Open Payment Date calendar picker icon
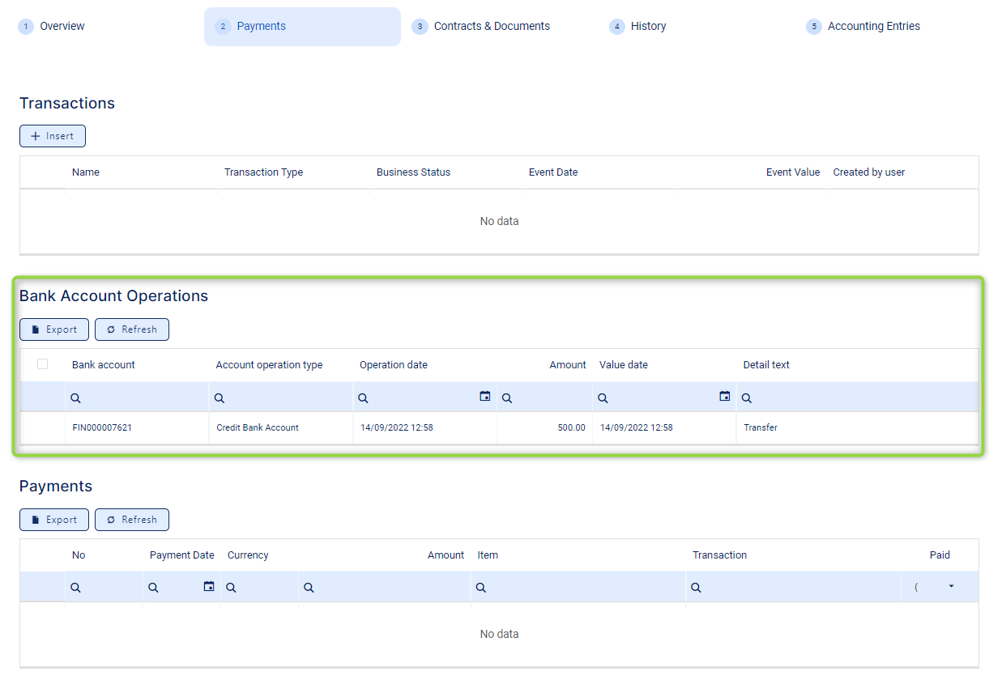Viewport: 989px width, 680px height. (209, 587)
